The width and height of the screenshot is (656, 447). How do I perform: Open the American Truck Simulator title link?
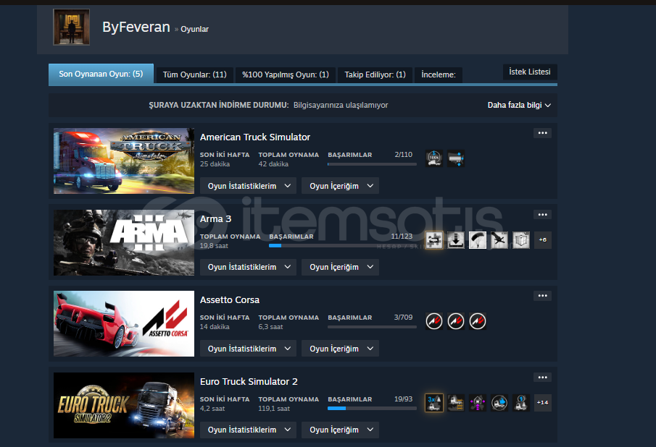pos(255,137)
